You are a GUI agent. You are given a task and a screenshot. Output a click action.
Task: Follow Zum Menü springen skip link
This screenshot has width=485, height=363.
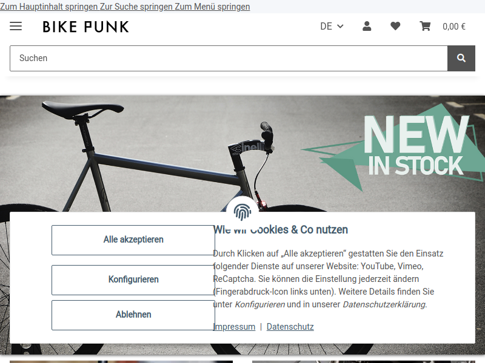point(212,7)
